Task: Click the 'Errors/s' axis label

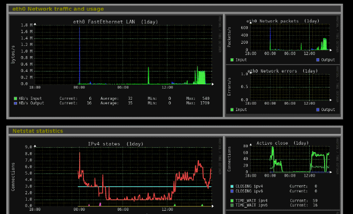Action: pos(229,87)
